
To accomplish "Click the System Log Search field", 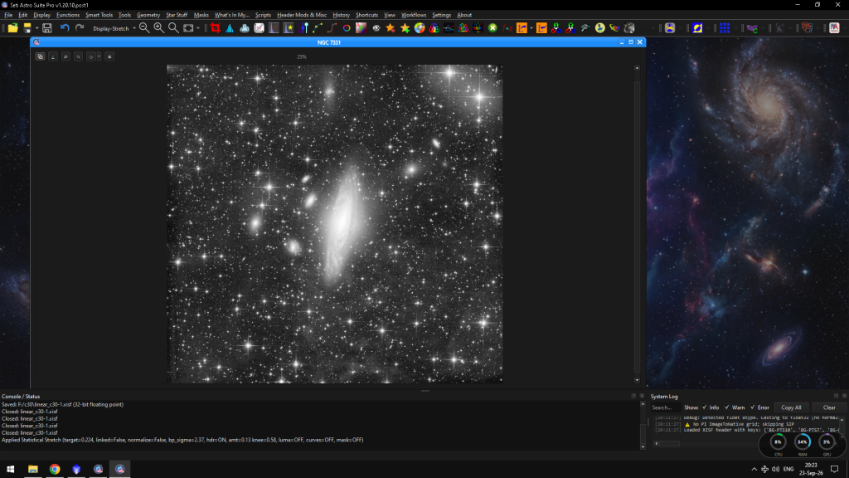I will pos(665,407).
